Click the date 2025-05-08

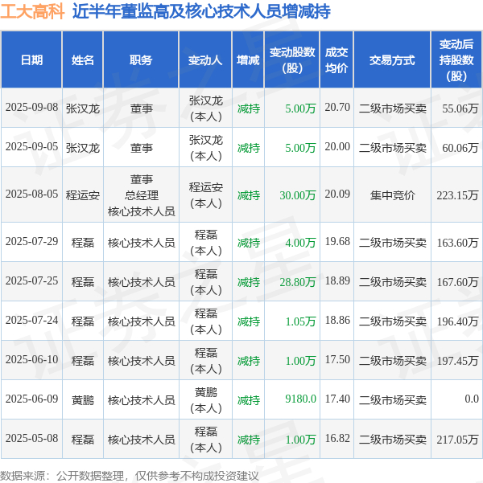click(x=31, y=439)
